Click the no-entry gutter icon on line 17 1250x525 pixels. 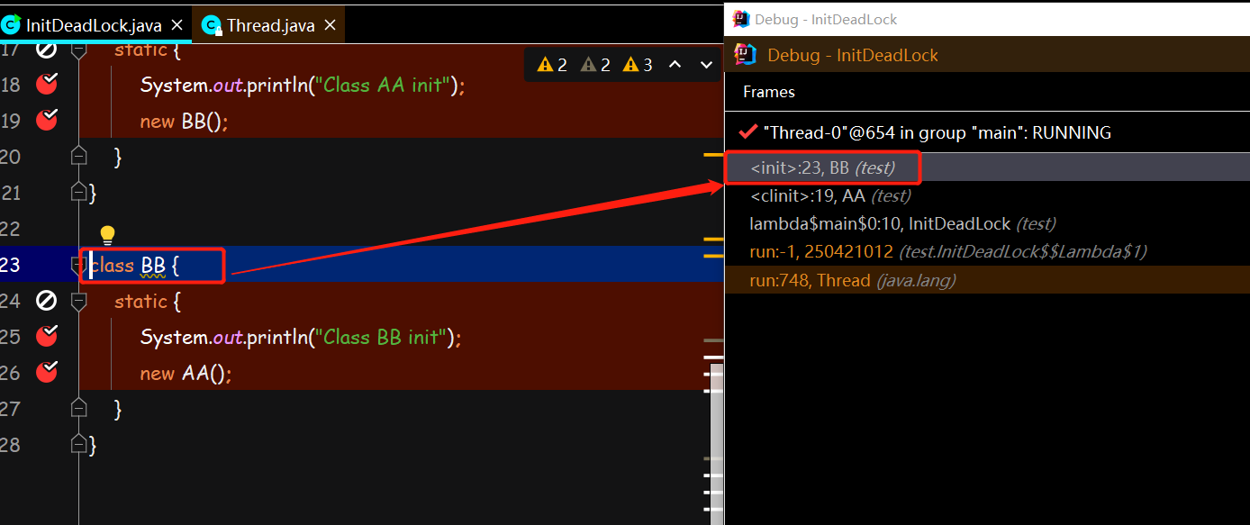(46, 50)
